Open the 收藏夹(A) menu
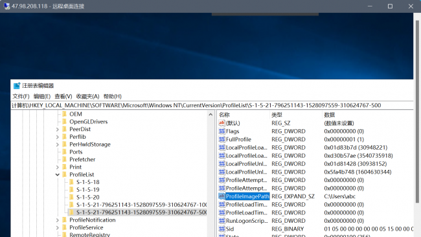The width and height of the screenshot is (421, 237). pos(88,96)
